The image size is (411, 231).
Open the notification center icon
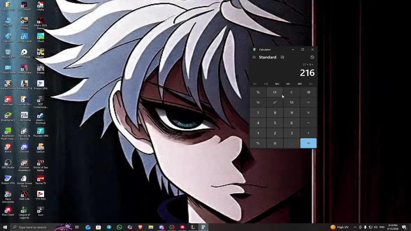pyautogui.click(x=404, y=227)
